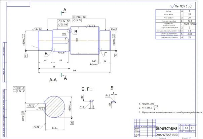Click the lower section-cut letter A
This screenshot has width=203, height=139.
66,78
